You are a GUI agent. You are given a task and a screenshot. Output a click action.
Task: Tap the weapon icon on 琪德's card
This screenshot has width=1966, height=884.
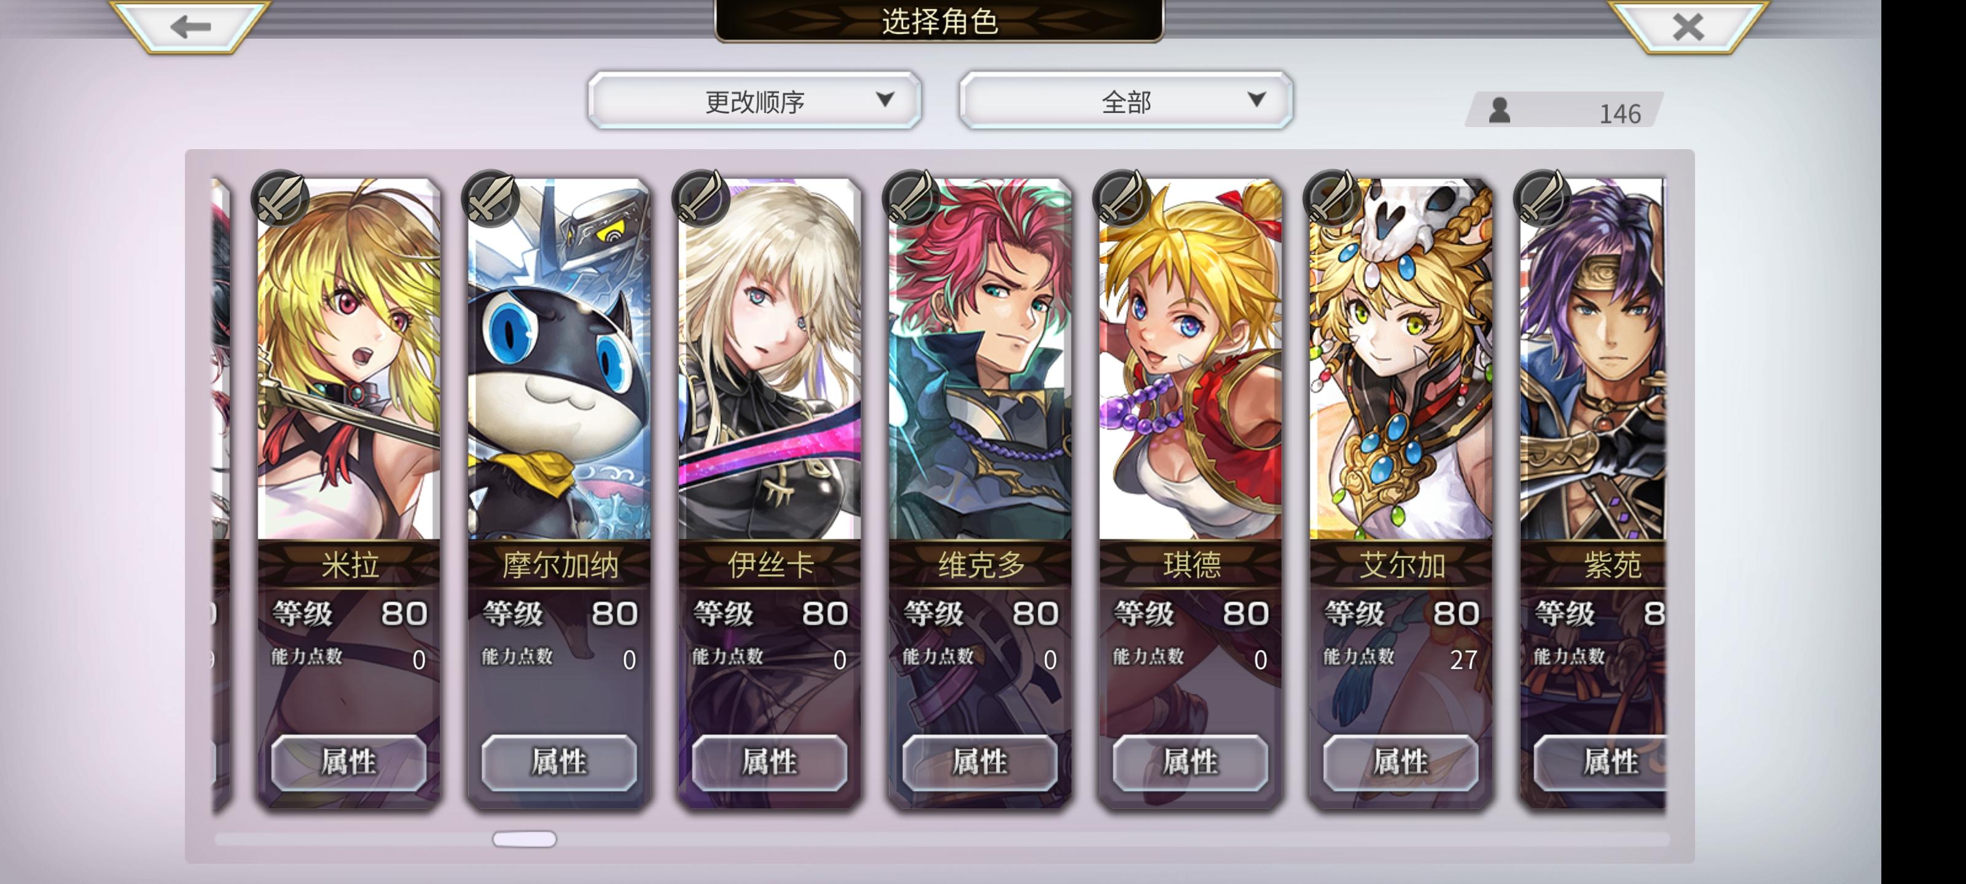tap(1122, 199)
